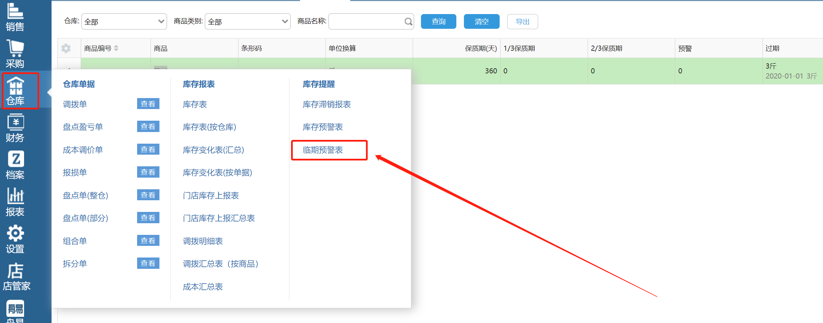Open 门店库存上报汇总表 report link
The height and width of the screenshot is (323, 823).
pyautogui.click(x=219, y=218)
